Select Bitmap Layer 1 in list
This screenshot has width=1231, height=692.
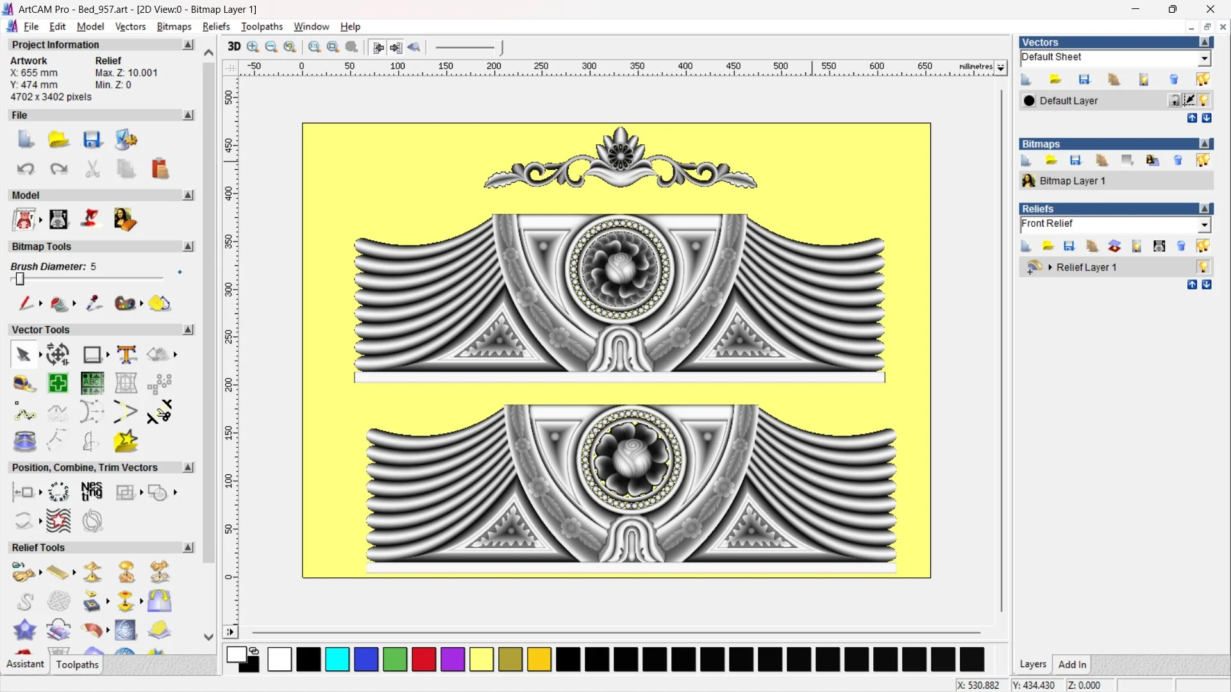[x=1072, y=181]
